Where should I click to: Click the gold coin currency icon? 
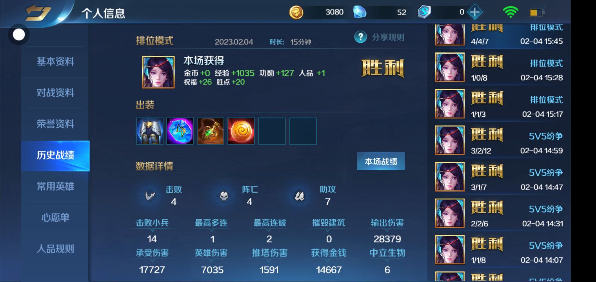click(296, 12)
